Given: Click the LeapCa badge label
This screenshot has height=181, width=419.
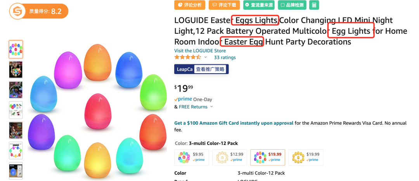Looking at the screenshot, I should tap(185, 69).
